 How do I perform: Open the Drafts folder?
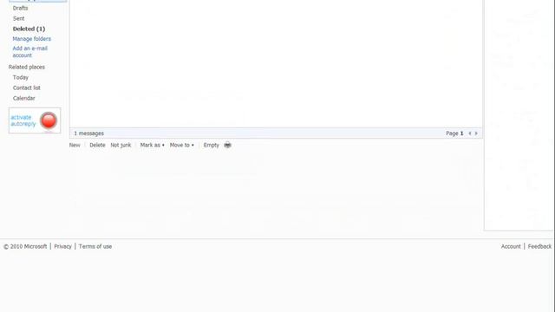(x=20, y=8)
